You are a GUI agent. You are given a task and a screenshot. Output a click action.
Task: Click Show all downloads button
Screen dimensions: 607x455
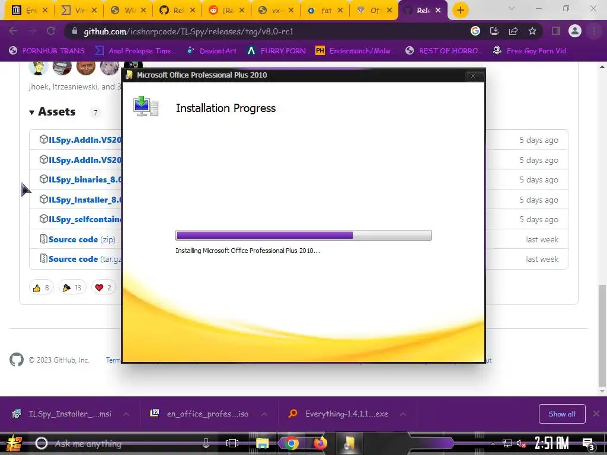click(562, 414)
